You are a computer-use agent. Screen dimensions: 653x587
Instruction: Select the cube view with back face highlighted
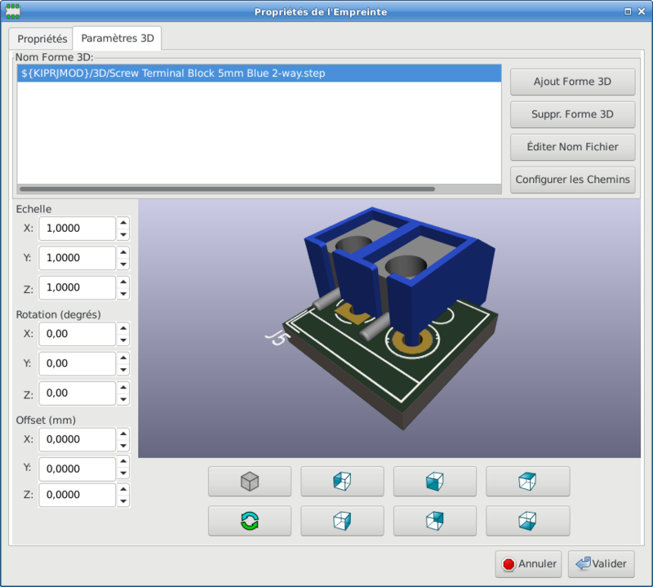point(435,521)
